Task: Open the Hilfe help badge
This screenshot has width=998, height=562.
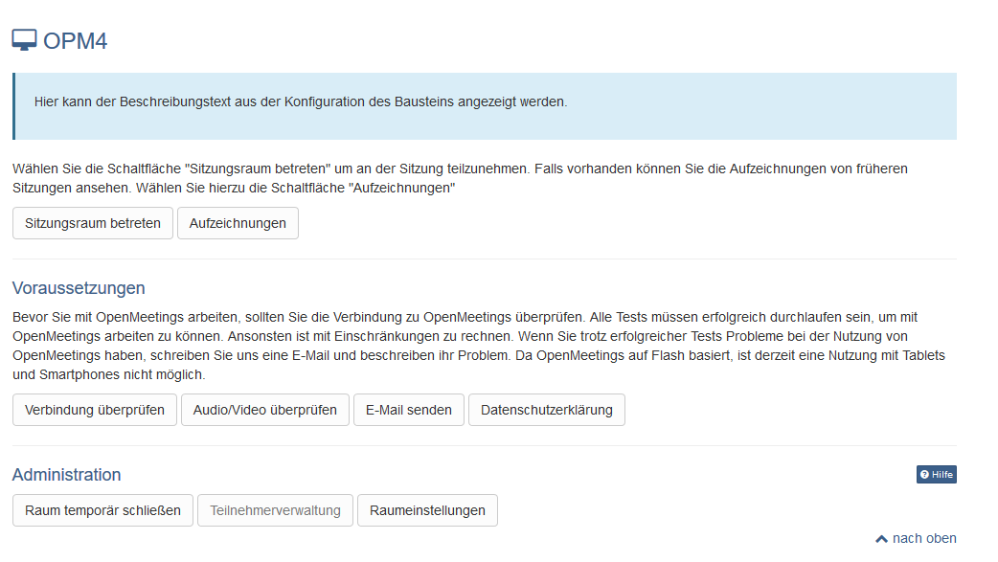Action: 936,474
